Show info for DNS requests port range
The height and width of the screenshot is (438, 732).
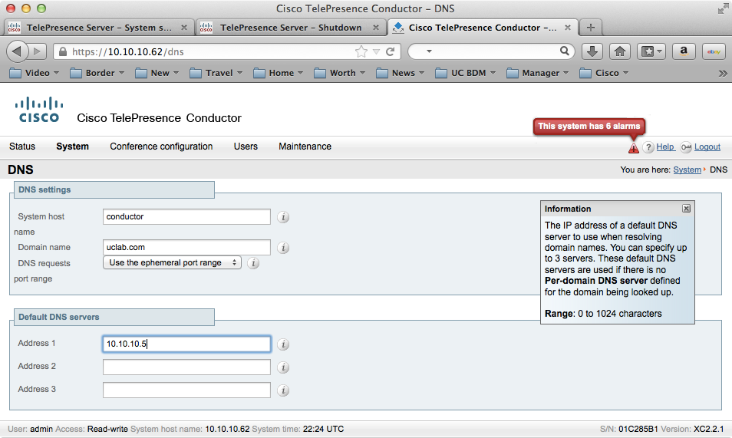click(253, 263)
